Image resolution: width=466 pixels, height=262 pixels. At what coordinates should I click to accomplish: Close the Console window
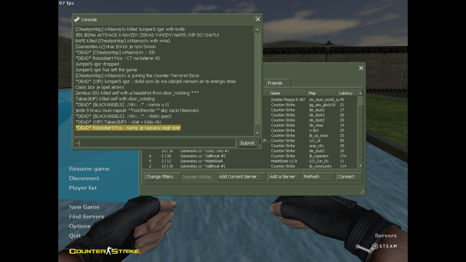tap(258, 20)
